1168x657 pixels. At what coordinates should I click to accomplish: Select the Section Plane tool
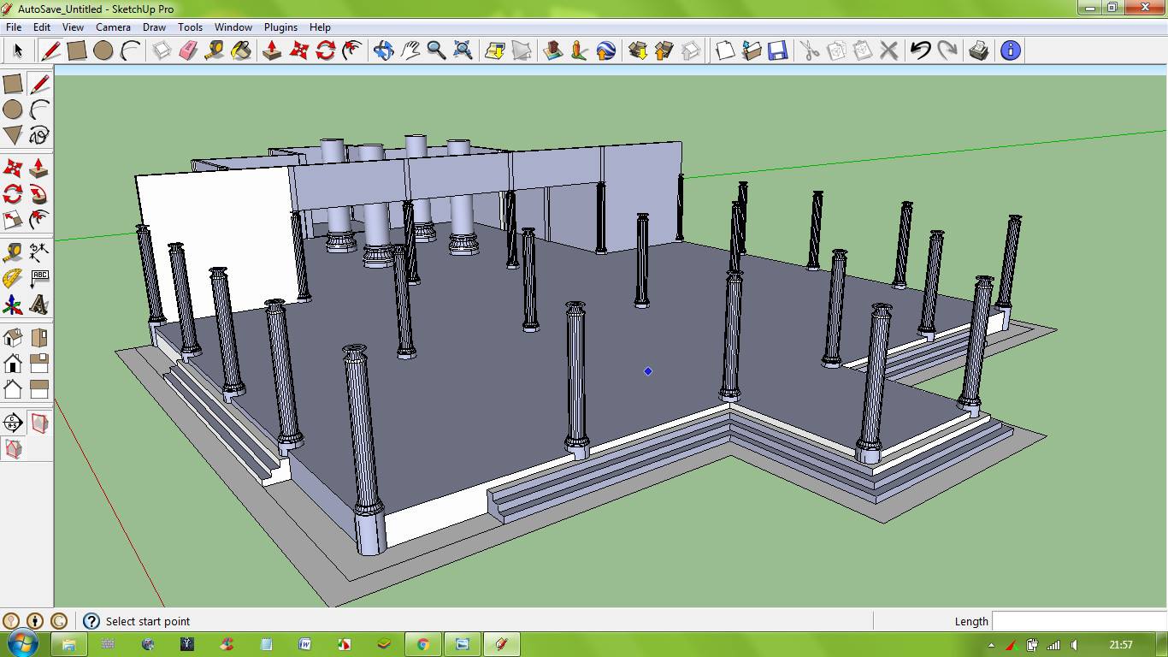point(13,422)
